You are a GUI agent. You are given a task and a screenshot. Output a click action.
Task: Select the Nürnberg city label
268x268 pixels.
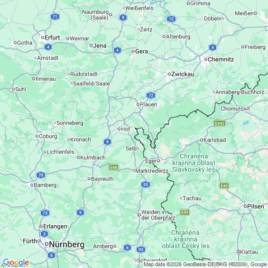tap(67, 244)
